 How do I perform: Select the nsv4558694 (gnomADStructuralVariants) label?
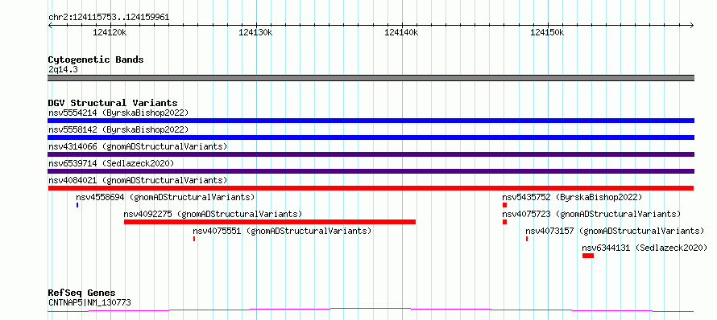coord(165,197)
